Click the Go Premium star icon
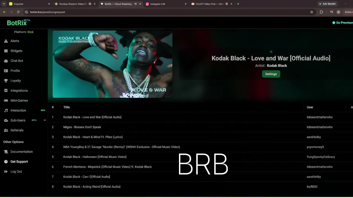Screen dimensions: 353x198 334,23
